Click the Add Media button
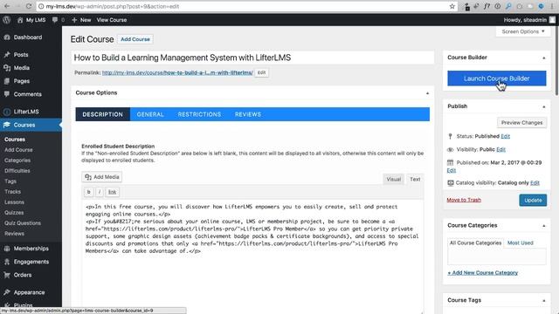The image size is (559, 314). click(x=102, y=177)
